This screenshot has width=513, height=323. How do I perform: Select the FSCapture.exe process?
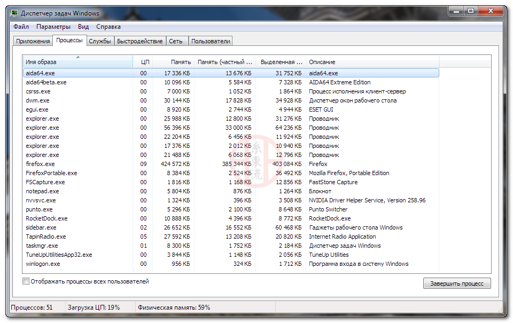click(x=231, y=182)
